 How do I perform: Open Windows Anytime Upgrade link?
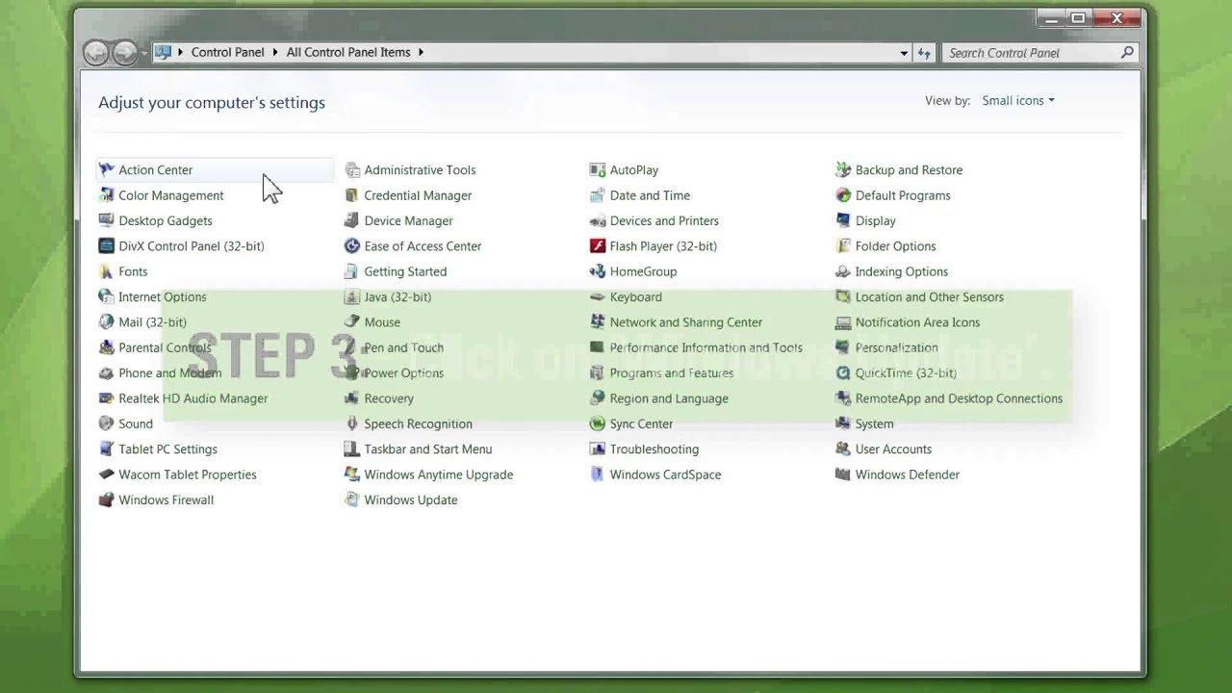point(439,475)
